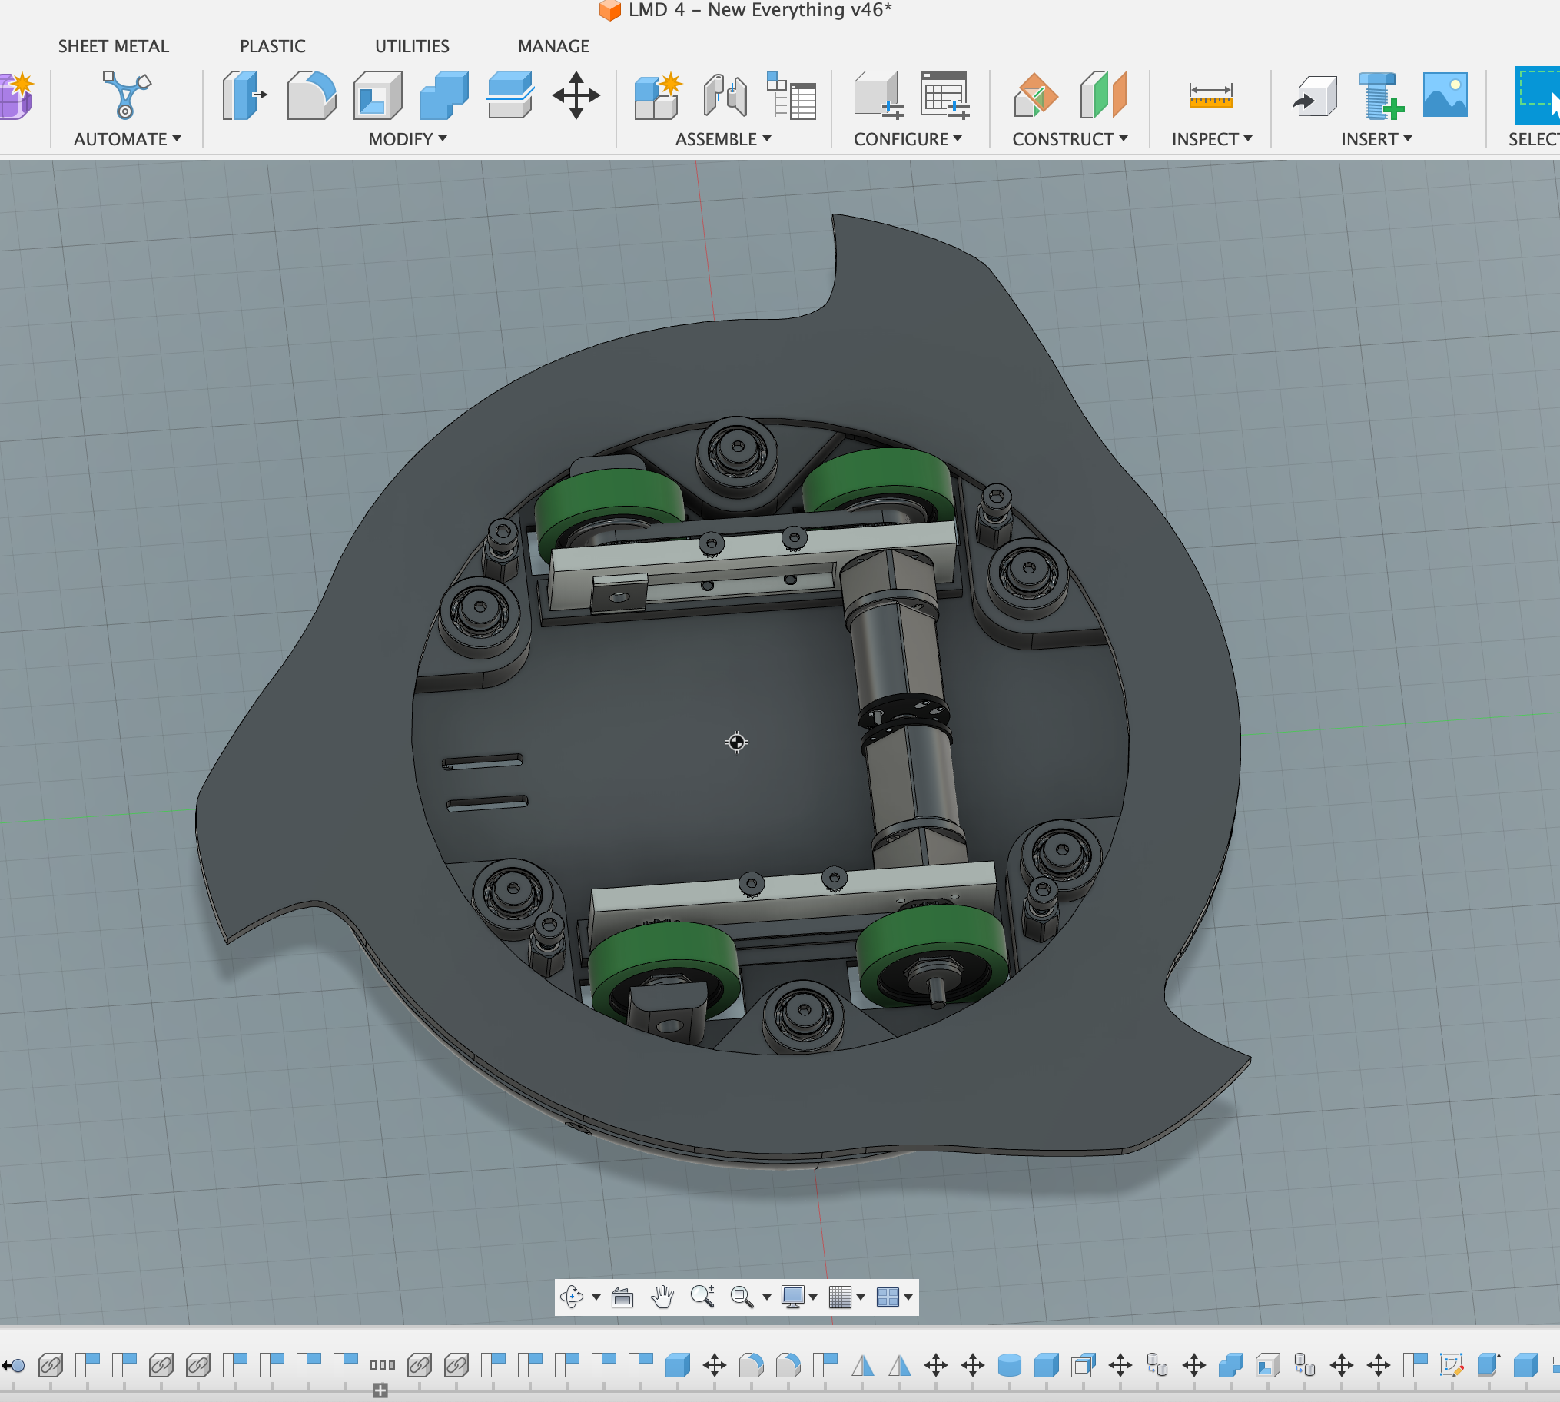Switch to the SHEET METAL tab
The width and height of the screenshot is (1560, 1402).
(113, 46)
